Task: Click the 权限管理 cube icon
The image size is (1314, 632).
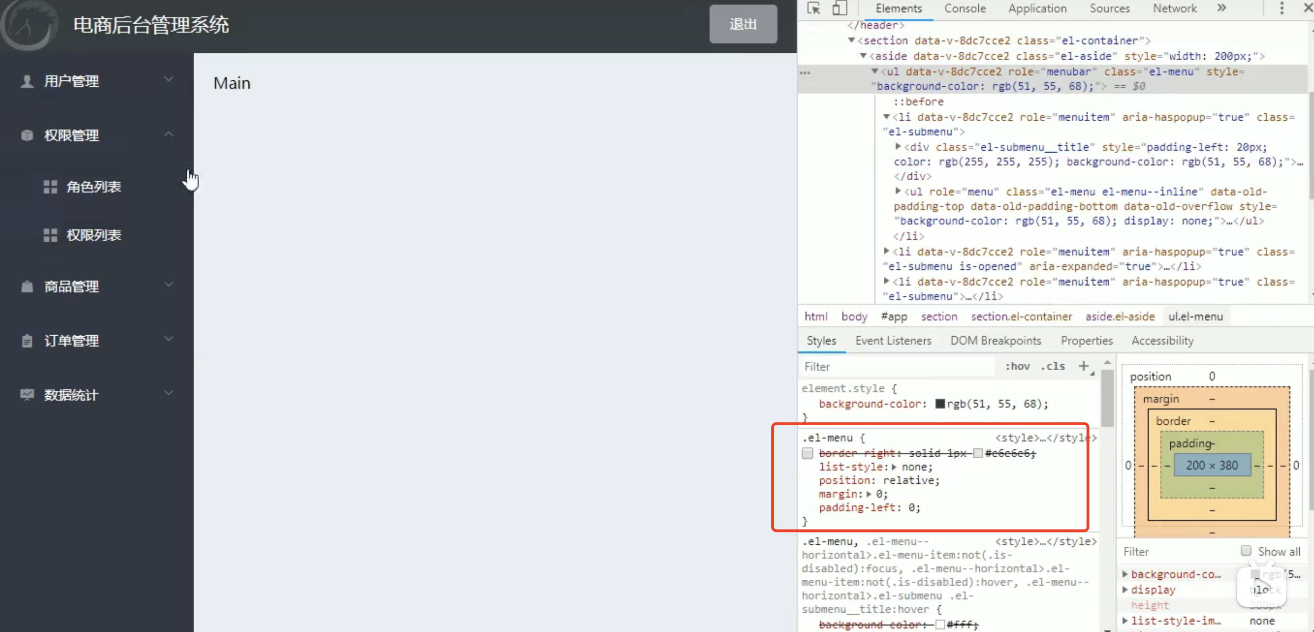Action: click(27, 135)
